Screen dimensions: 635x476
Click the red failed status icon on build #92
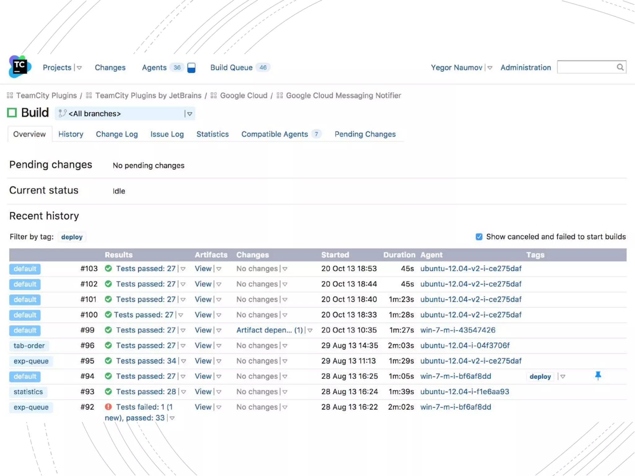pos(108,407)
